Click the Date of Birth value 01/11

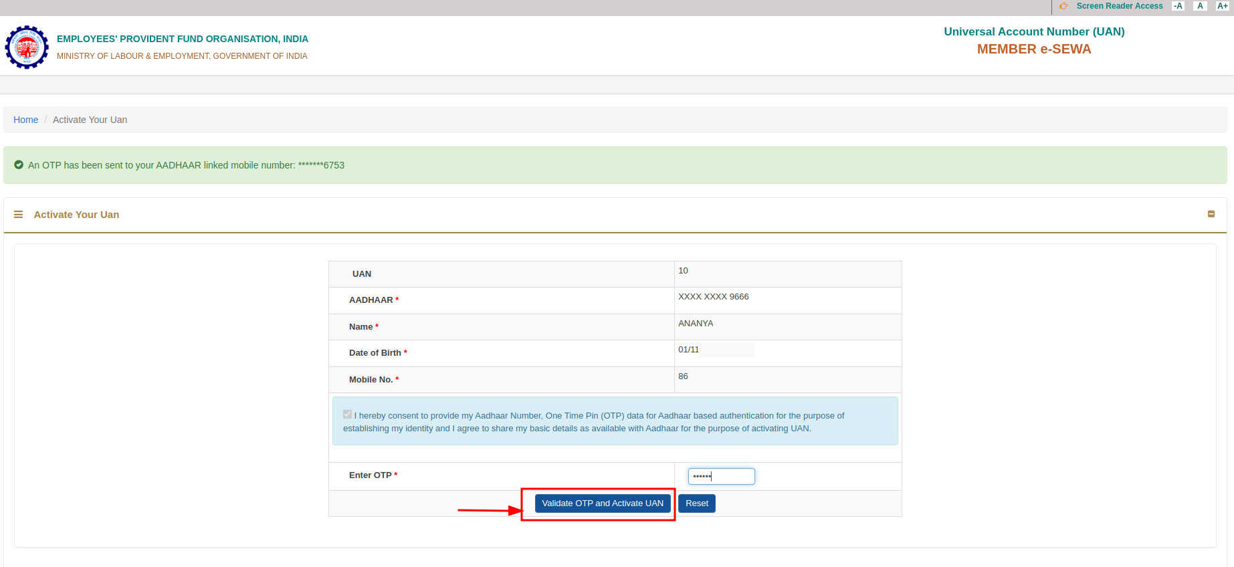click(x=688, y=350)
